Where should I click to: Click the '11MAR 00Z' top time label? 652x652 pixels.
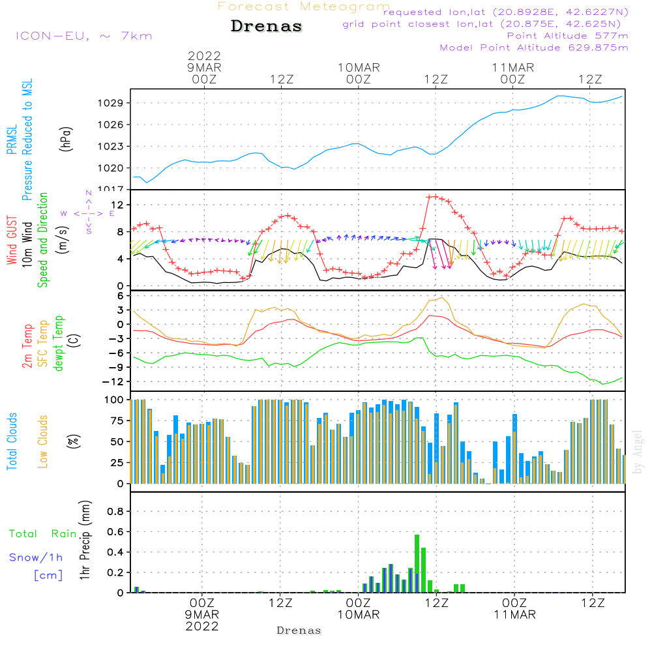(512, 74)
